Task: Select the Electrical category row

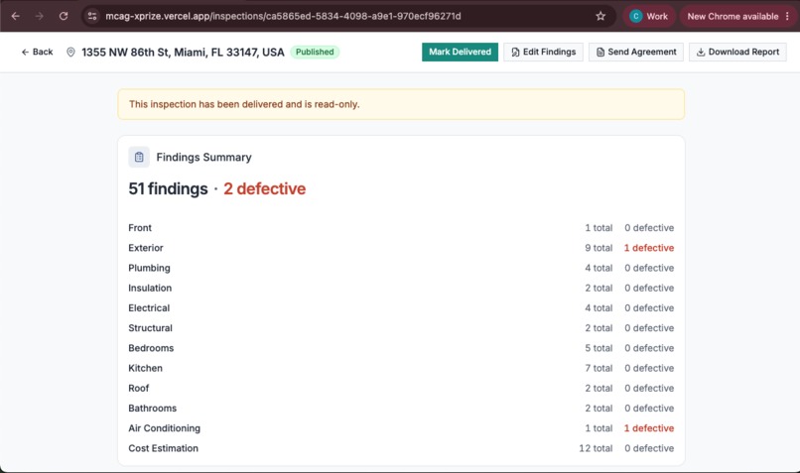Action: point(401,307)
